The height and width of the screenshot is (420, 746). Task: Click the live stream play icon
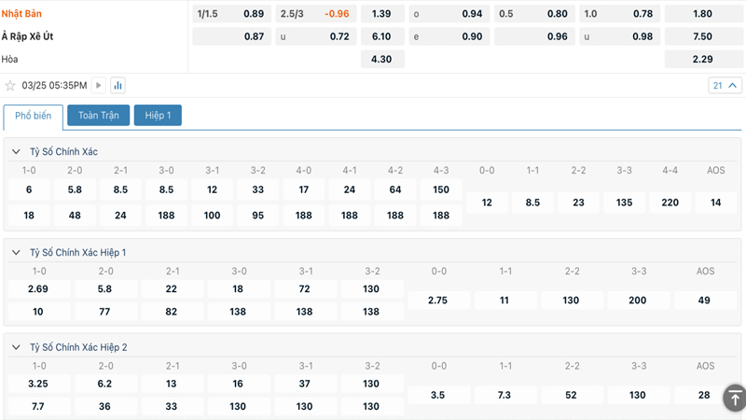point(99,86)
